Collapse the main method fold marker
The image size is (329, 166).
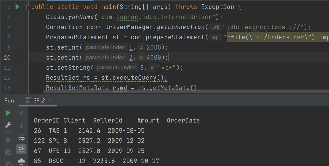(x=28, y=7)
